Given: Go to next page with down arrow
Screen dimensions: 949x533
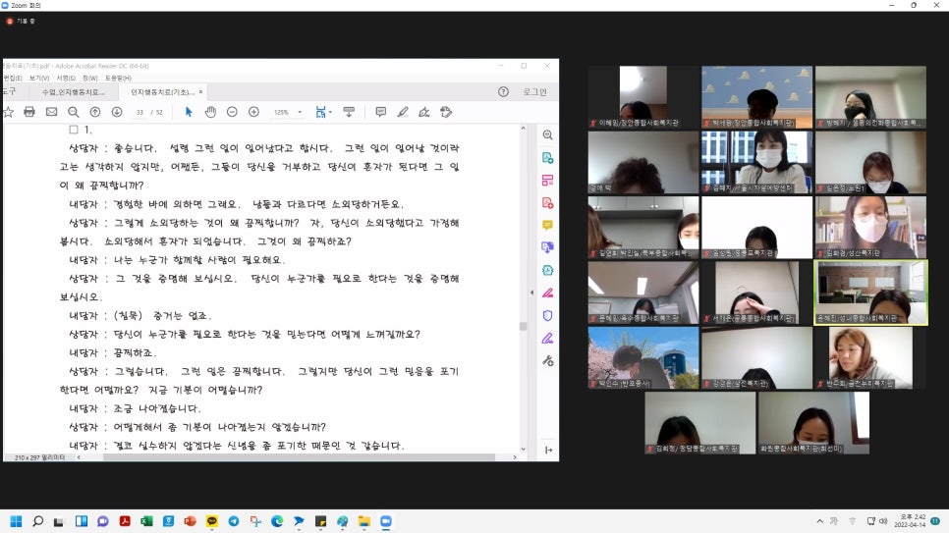Looking at the screenshot, I should pyautogui.click(x=117, y=112).
